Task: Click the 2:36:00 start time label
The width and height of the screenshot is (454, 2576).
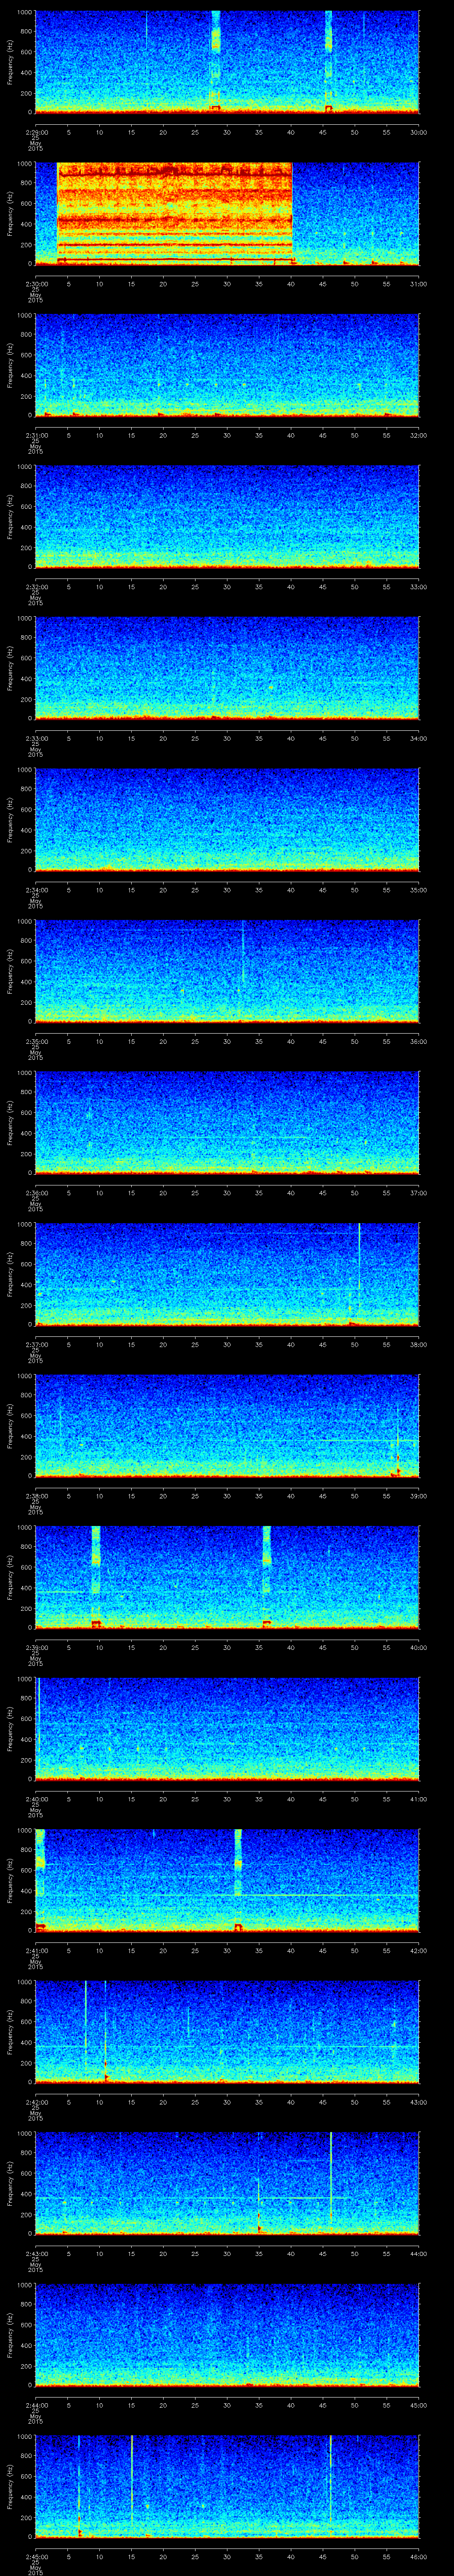Action: [36, 1193]
